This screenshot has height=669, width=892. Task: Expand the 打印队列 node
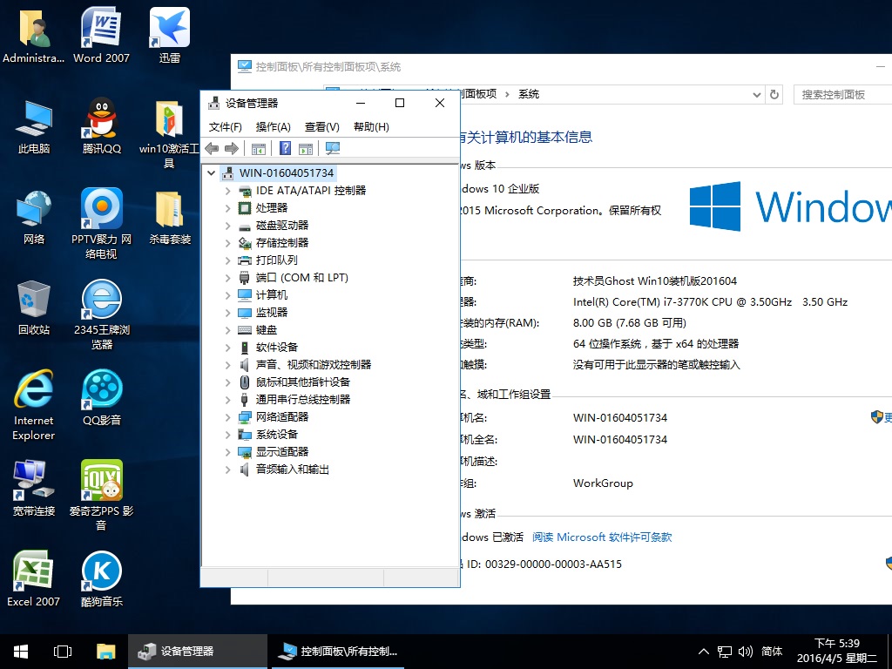tap(227, 260)
